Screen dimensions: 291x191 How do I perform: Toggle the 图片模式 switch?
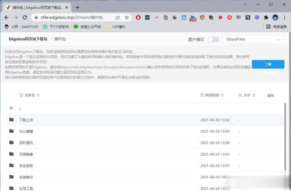click(213, 39)
